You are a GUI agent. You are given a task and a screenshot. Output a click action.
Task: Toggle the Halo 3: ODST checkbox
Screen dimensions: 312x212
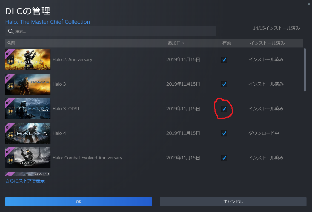(224, 109)
